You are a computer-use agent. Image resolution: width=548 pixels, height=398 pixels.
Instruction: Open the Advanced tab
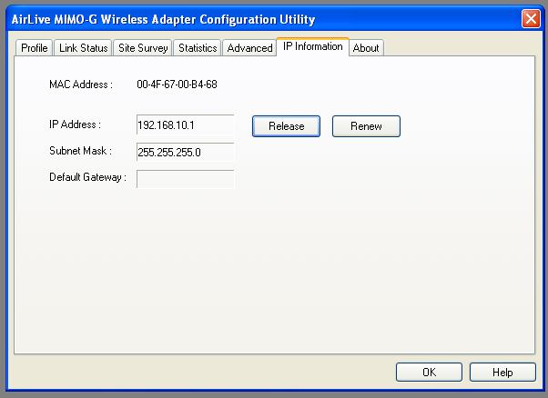click(x=249, y=48)
